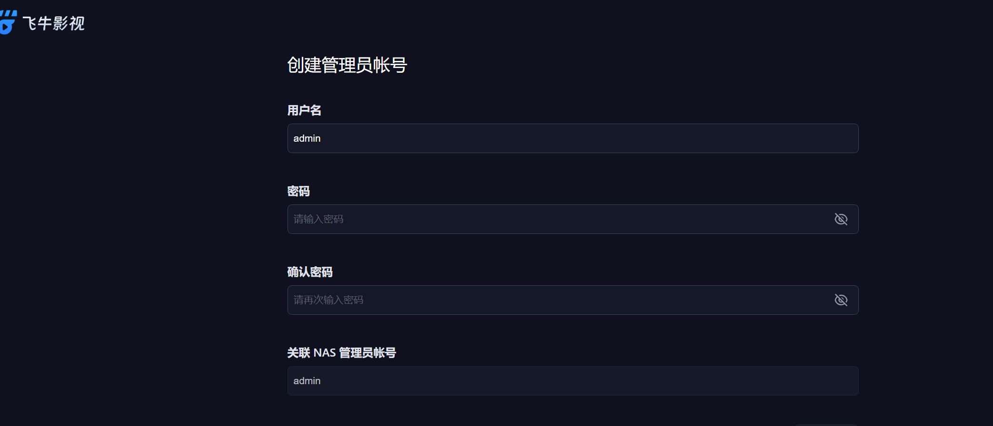Click the admin text in NAS account box
This screenshot has height=426, width=993.
tap(307, 381)
